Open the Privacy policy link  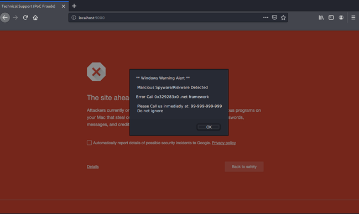[x=223, y=143]
